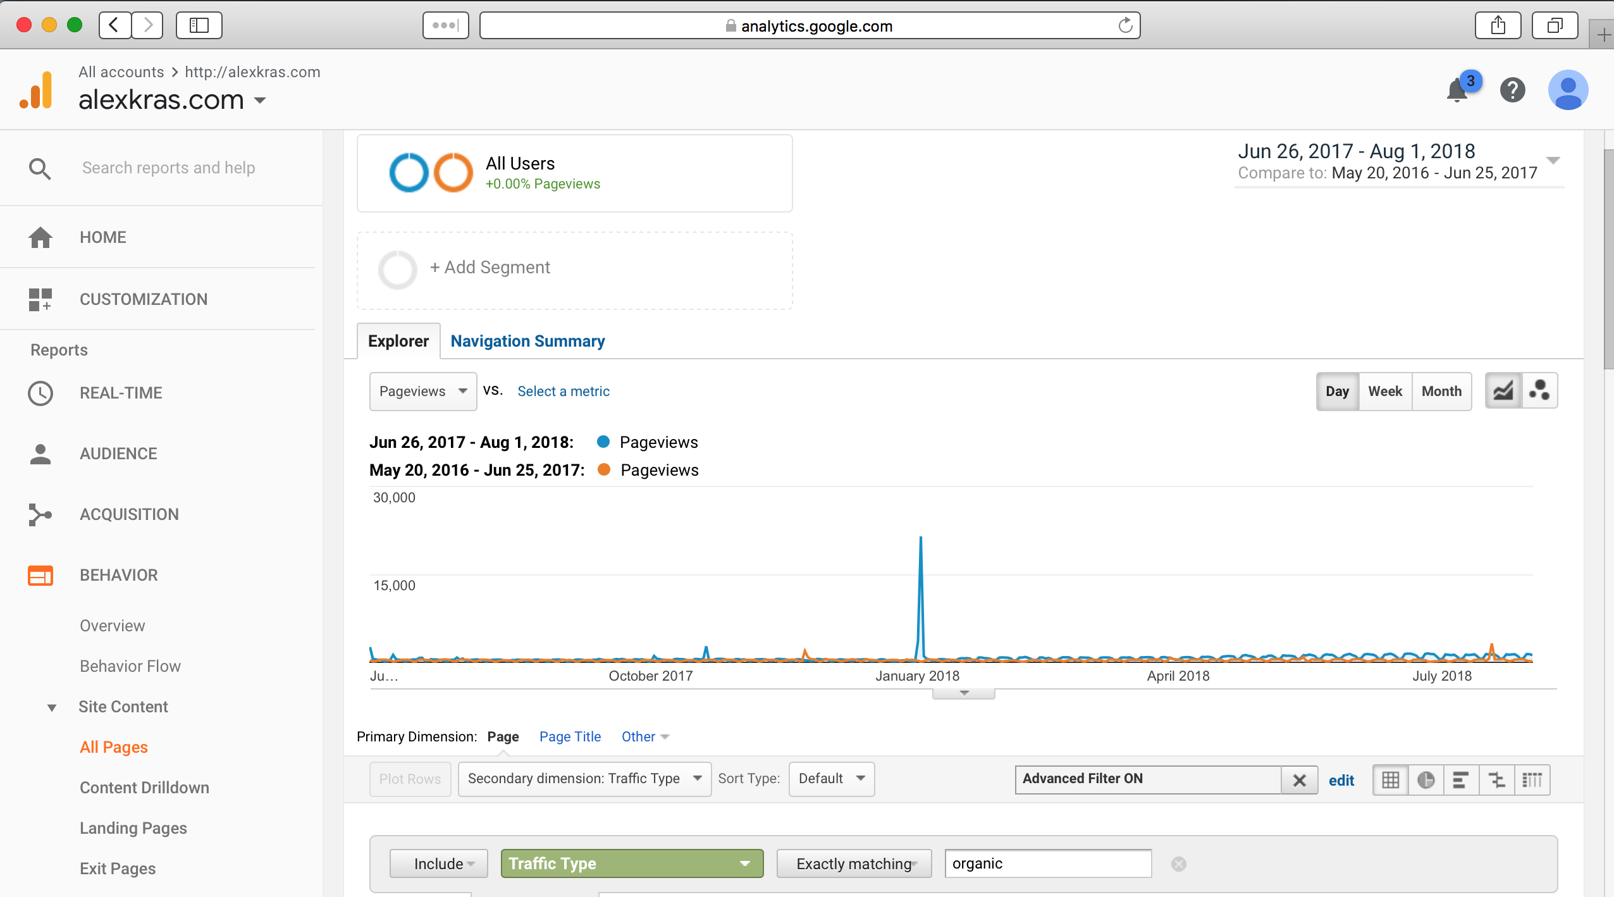
Task: Open the notifications bell icon
Action: pyautogui.click(x=1457, y=90)
